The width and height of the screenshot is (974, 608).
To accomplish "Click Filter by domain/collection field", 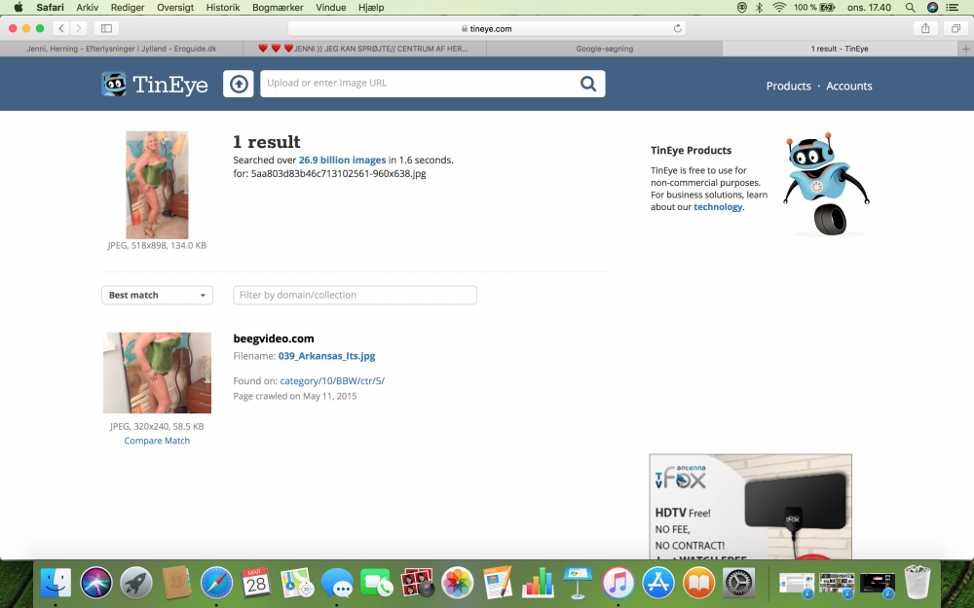I will point(355,296).
